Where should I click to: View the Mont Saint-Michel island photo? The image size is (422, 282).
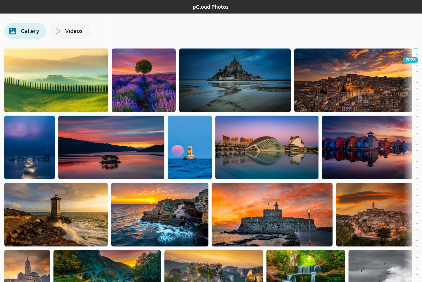[235, 80]
